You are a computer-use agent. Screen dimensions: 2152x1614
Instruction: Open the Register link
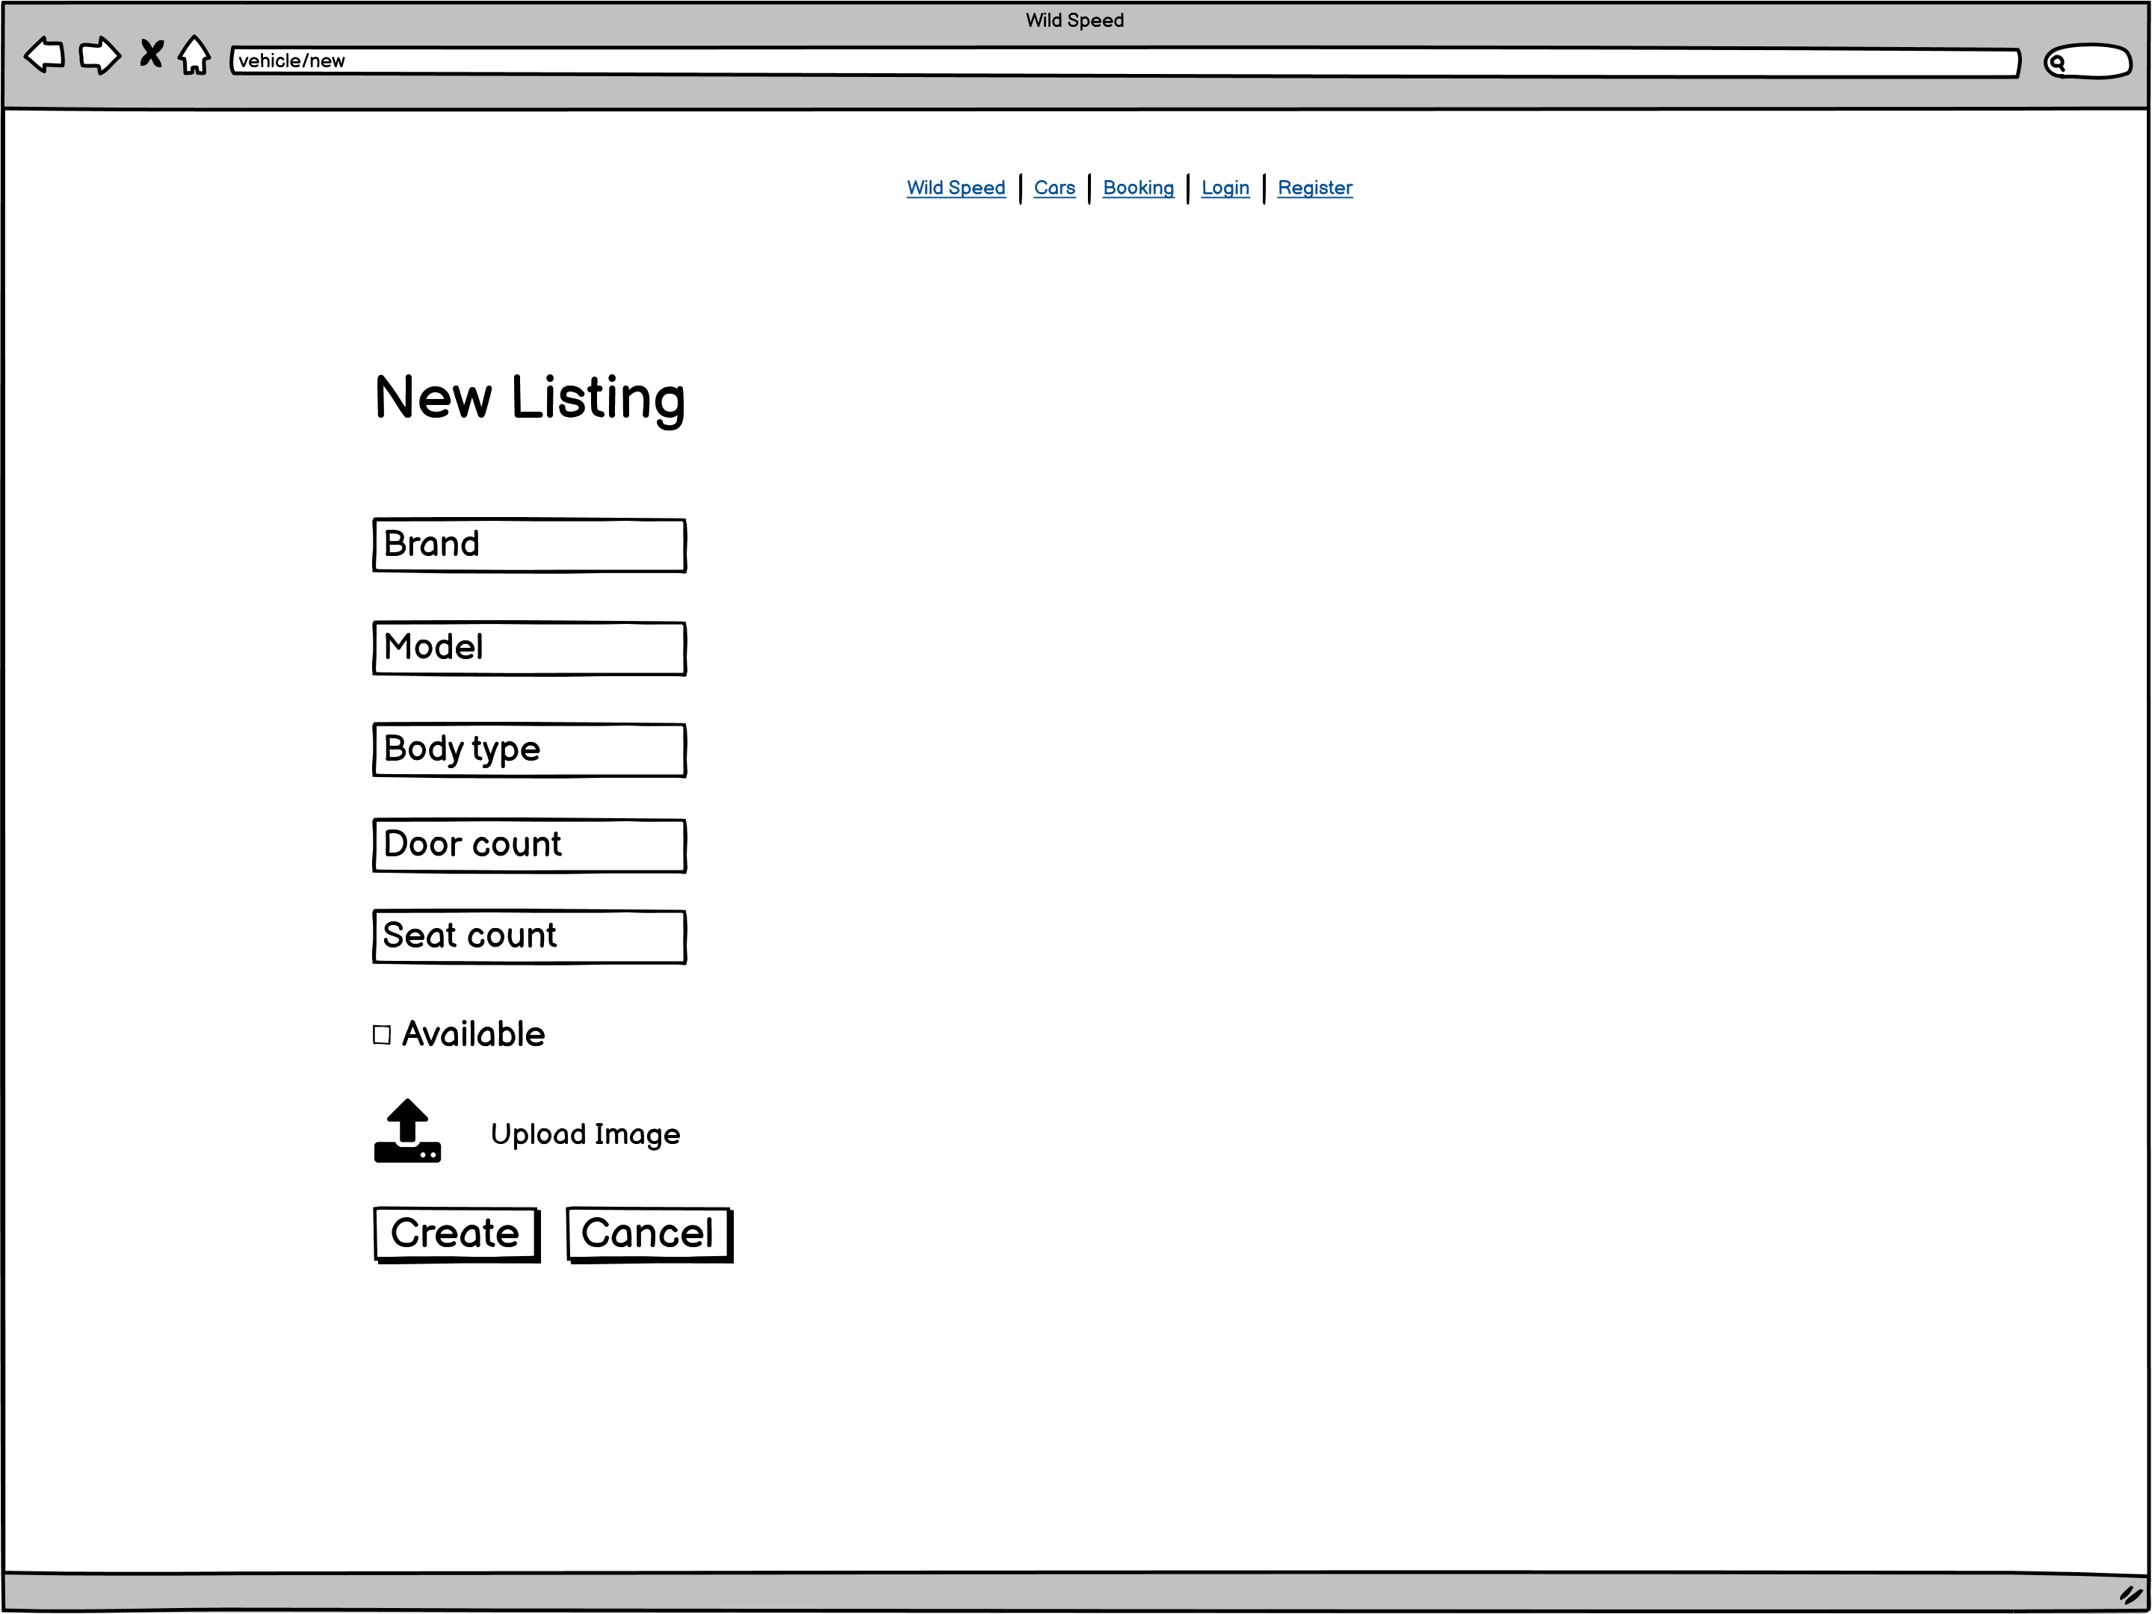tap(1314, 188)
